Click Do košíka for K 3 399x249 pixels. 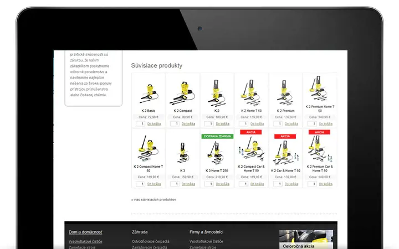pos(188,184)
